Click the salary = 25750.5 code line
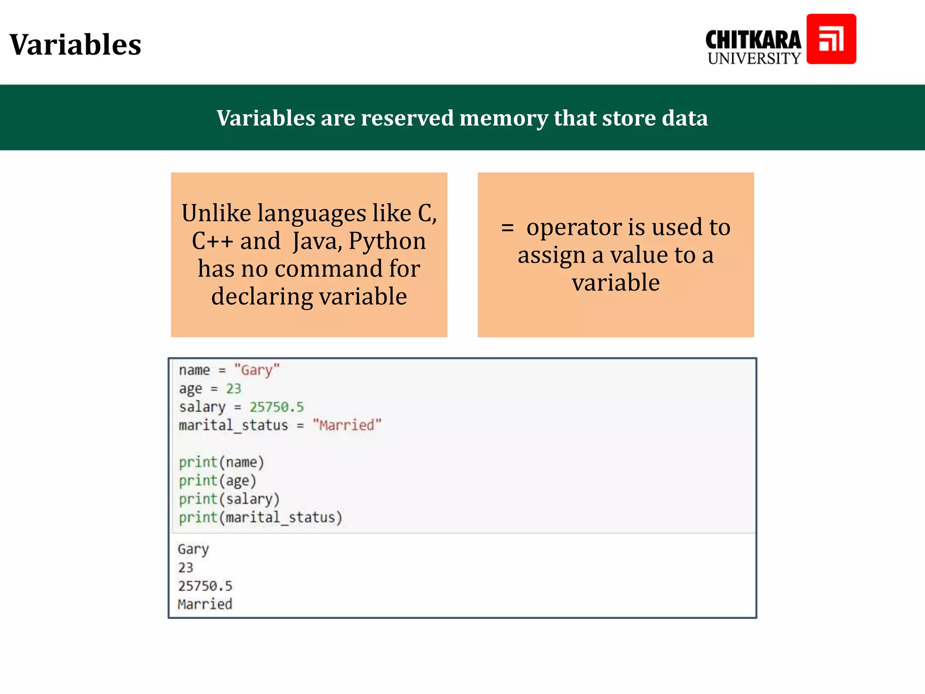Screen dimensions: 925x694 coord(241,407)
